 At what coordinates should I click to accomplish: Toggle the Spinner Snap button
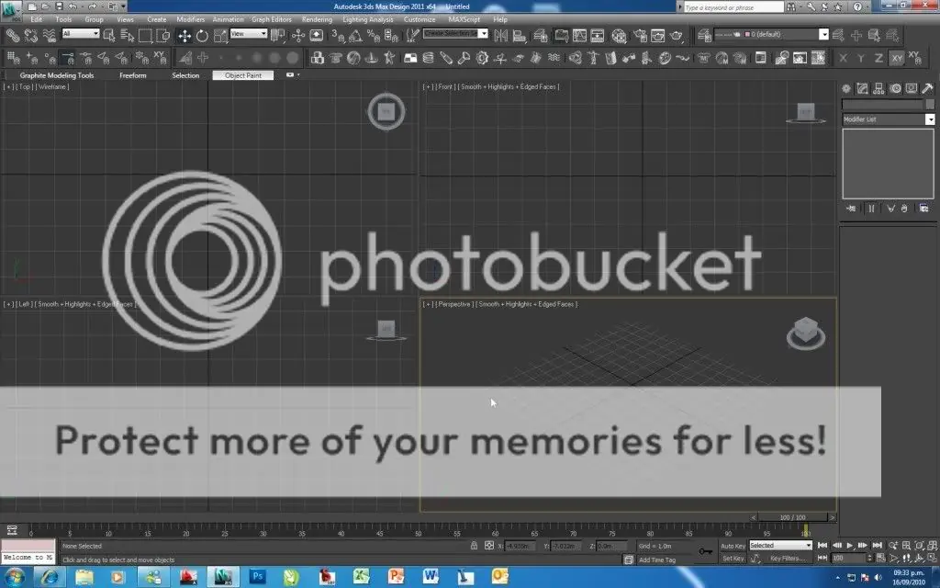point(391,36)
